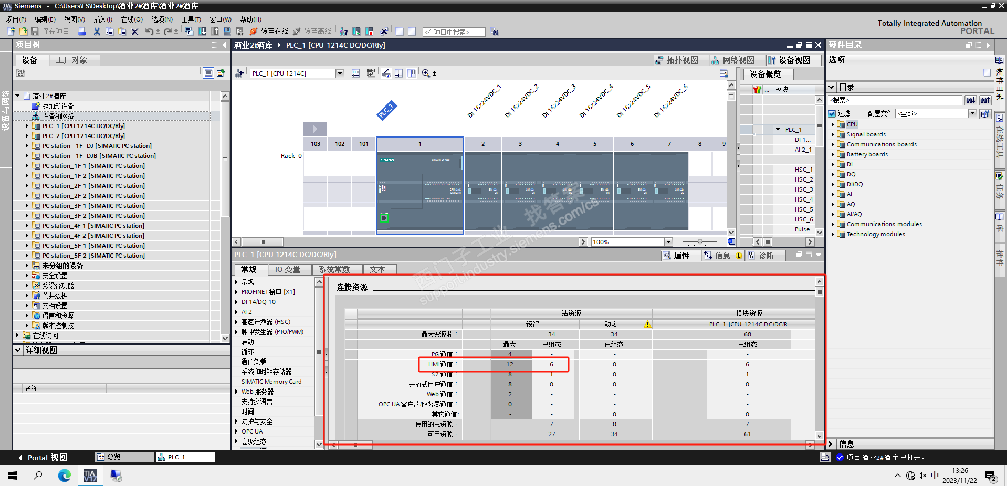Open Windows taskbar search
The image size is (1007, 486).
(38, 476)
